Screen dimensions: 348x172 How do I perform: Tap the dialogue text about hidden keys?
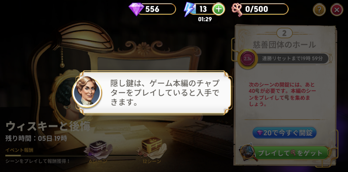165,93
